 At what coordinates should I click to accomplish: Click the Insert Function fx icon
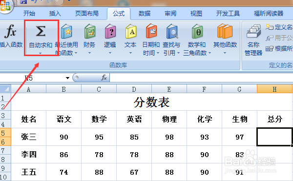coord(10,31)
